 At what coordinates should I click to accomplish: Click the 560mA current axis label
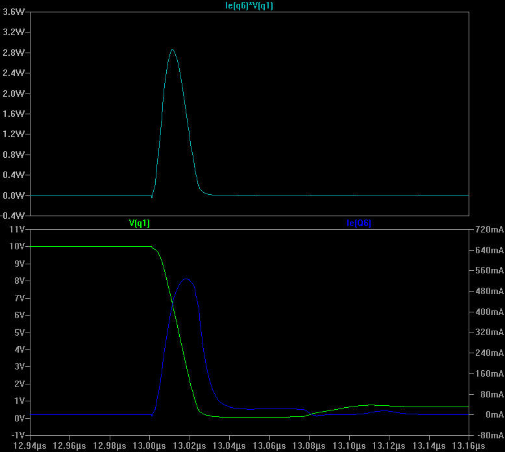pyautogui.click(x=489, y=270)
